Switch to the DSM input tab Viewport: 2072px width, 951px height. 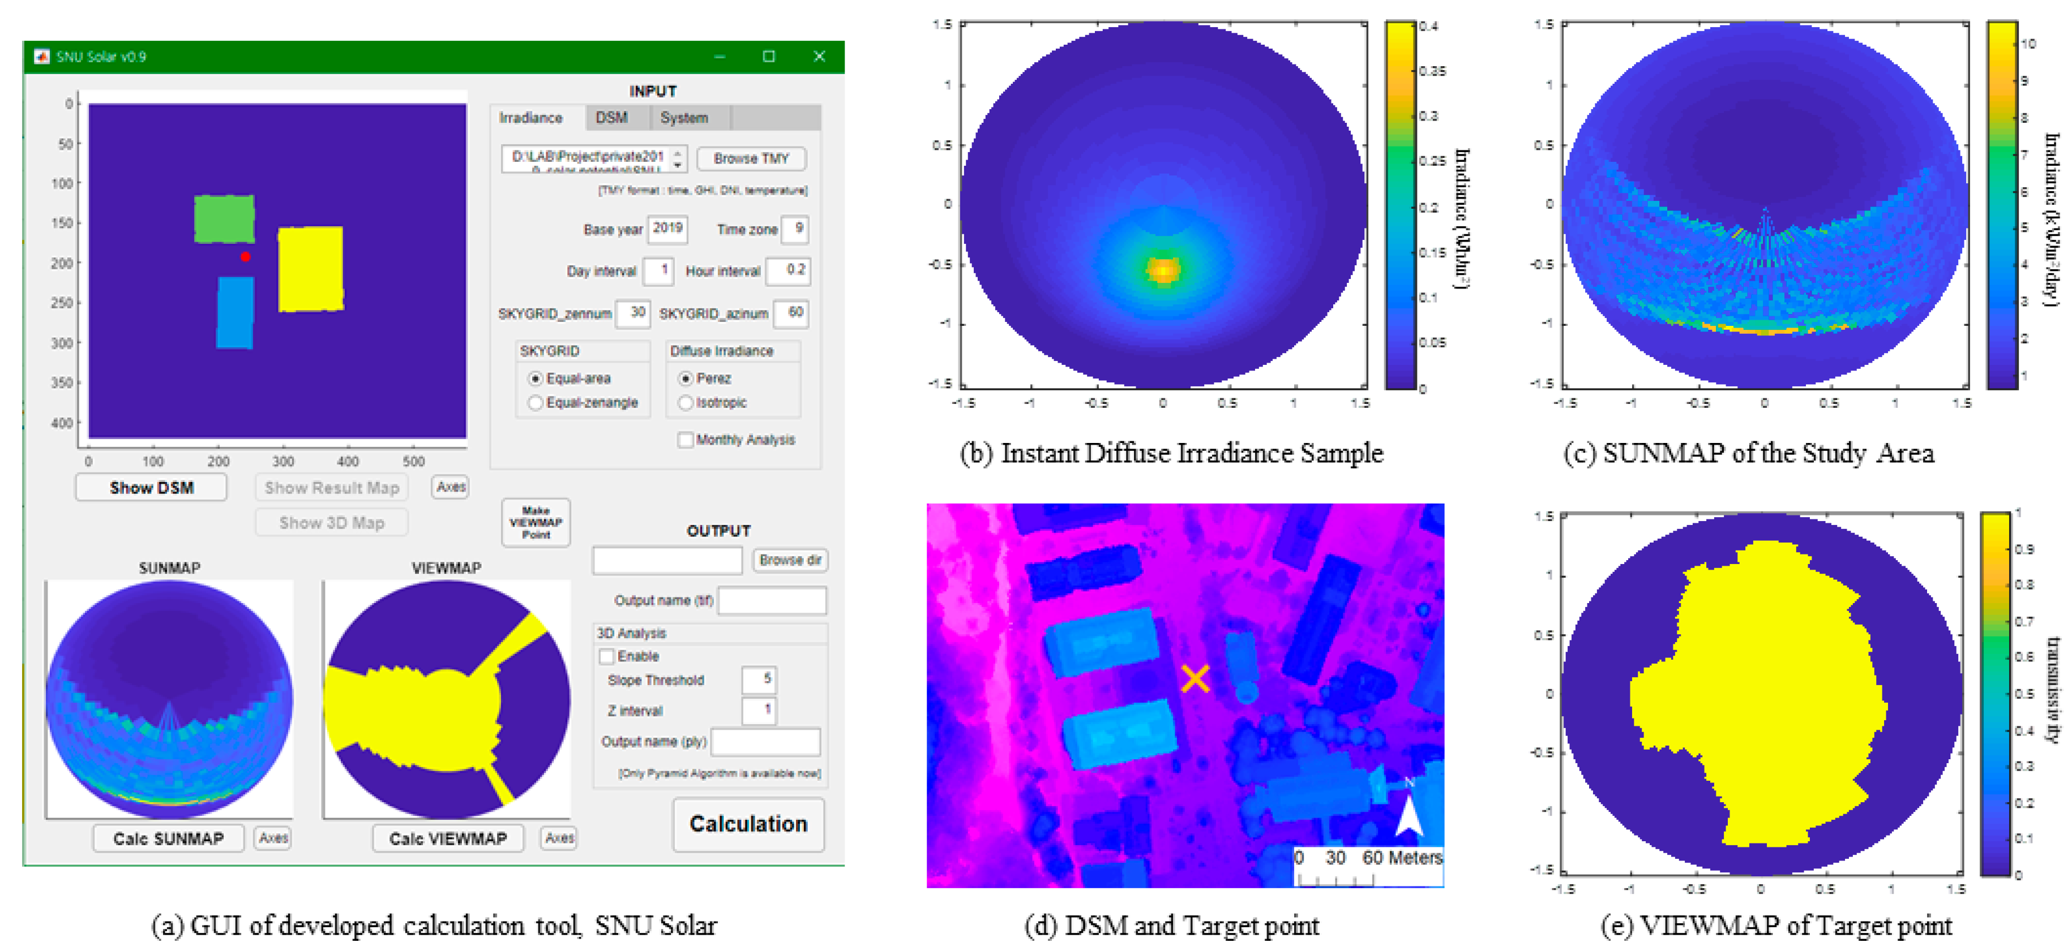click(611, 118)
